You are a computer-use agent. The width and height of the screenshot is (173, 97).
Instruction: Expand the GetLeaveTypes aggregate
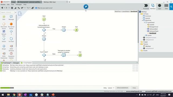pos(147,31)
